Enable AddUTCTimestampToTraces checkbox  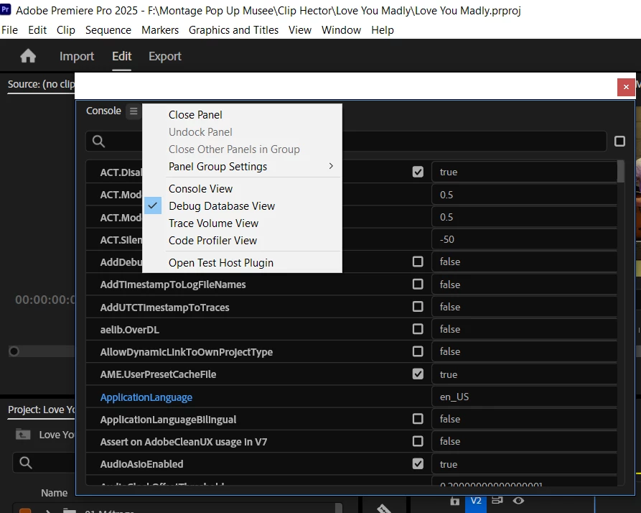(418, 306)
